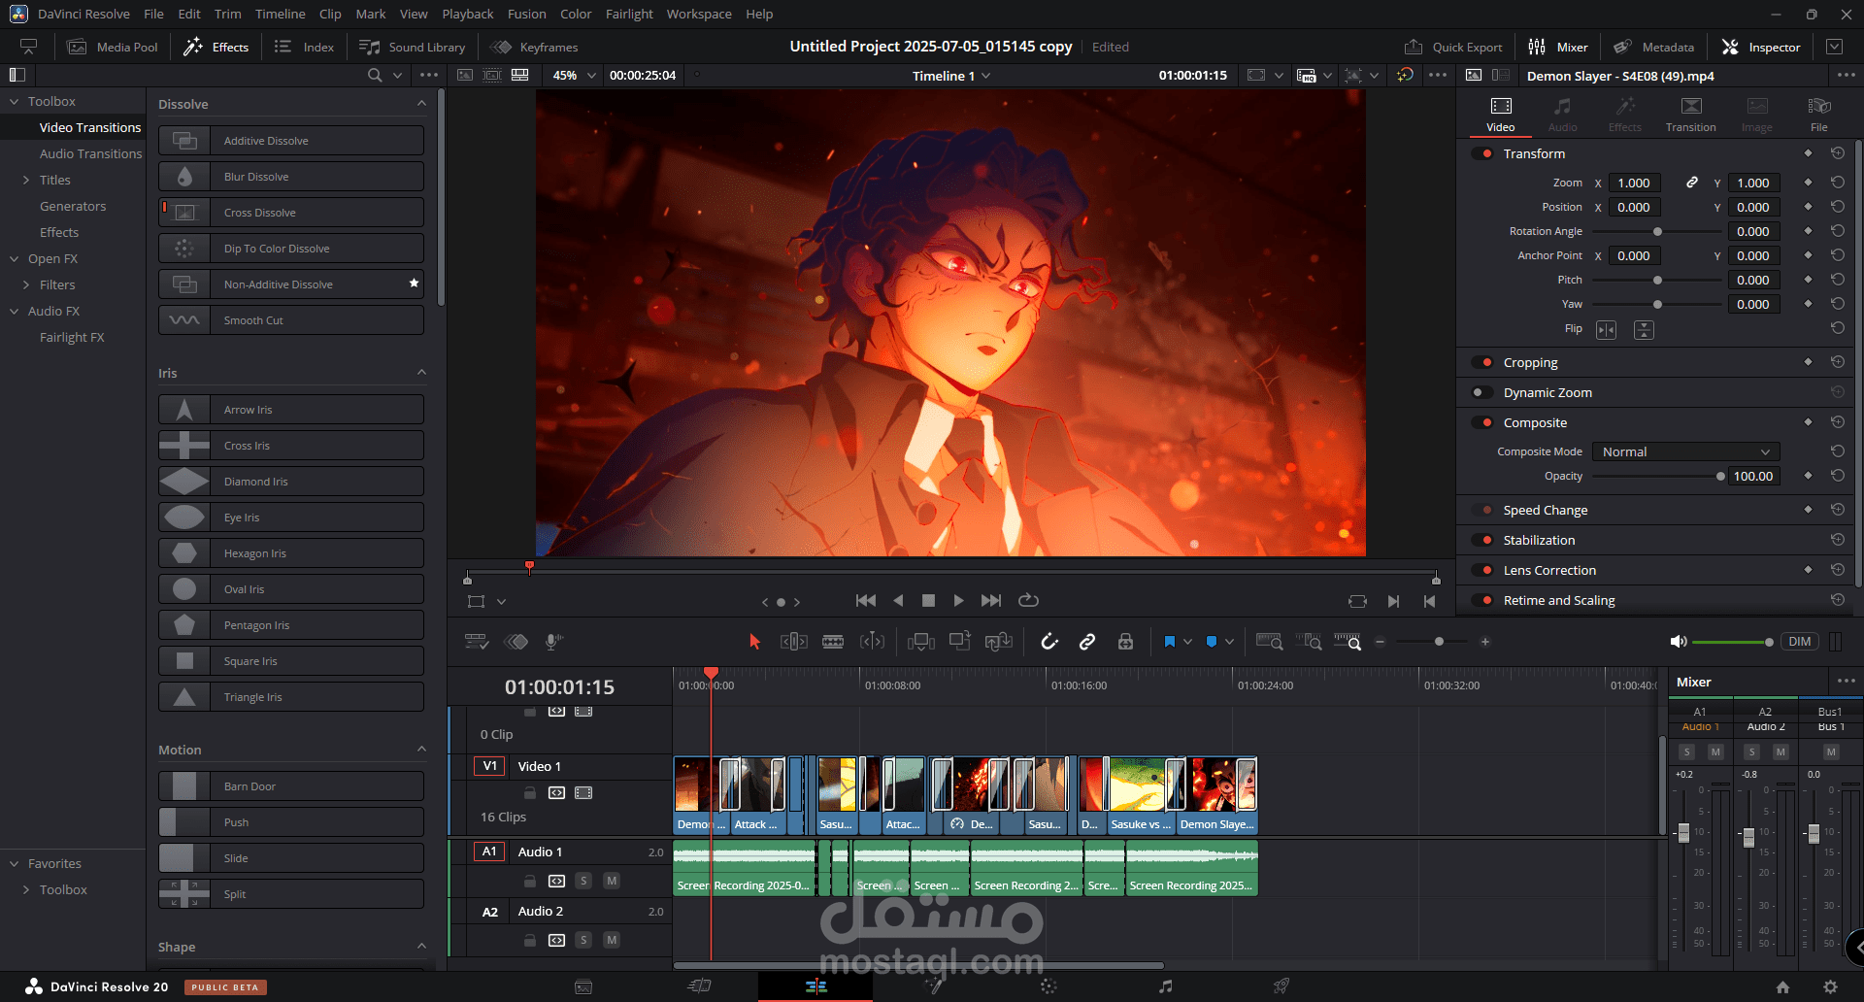1864x1002 pixels.
Task: Click the blue flag icon
Action: coord(1170,642)
